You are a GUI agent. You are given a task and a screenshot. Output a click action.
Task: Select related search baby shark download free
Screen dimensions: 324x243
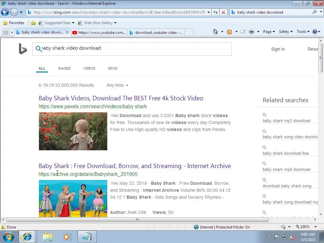286,153
